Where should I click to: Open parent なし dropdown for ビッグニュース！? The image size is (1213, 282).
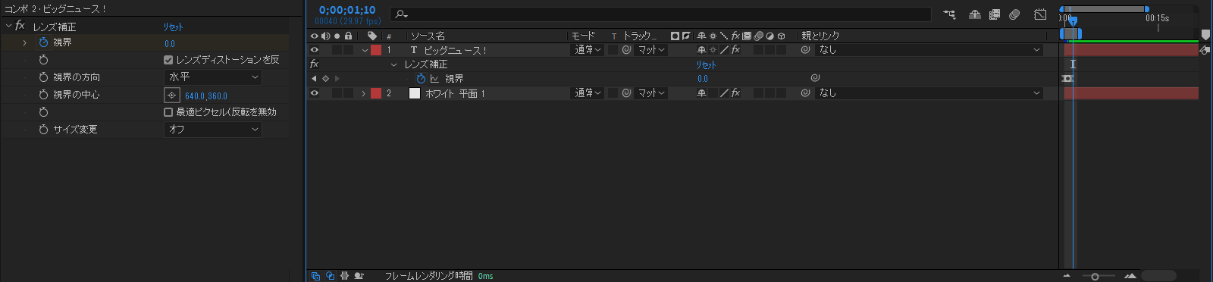point(929,50)
